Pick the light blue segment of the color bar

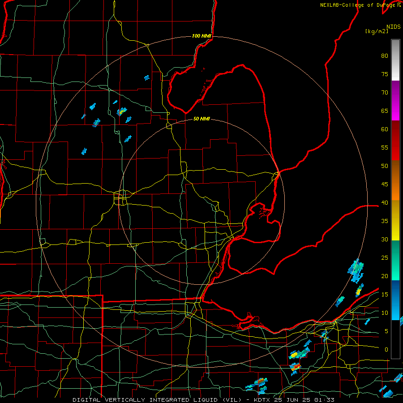395,300
